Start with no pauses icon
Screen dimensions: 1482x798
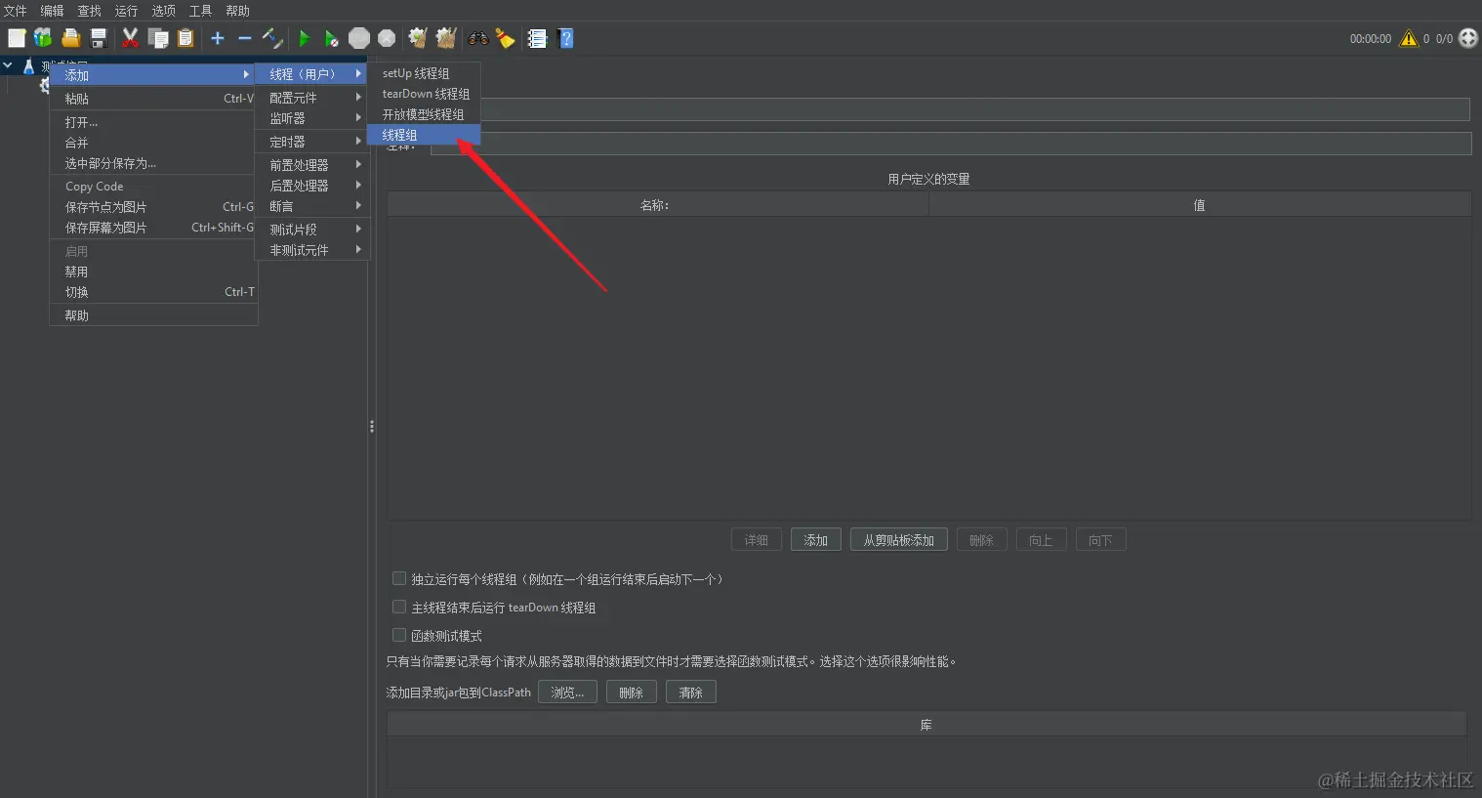pos(332,38)
